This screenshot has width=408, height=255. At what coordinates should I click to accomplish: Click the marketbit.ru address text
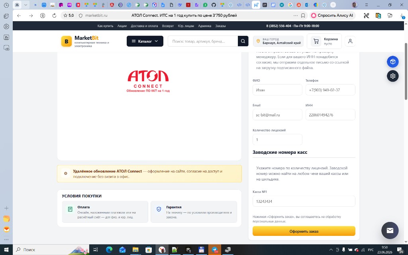coord(96,16)
